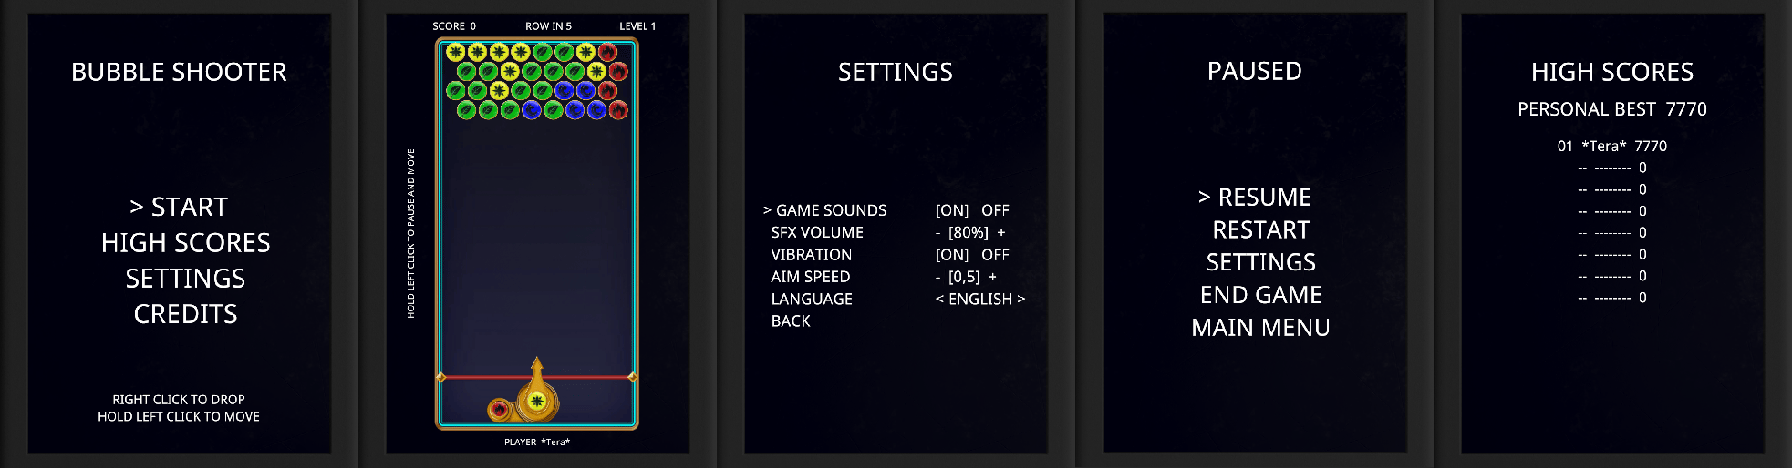Click the loaded yellow star bubble in launcher
The image size is (1792, 468).
tap(537, 401)
